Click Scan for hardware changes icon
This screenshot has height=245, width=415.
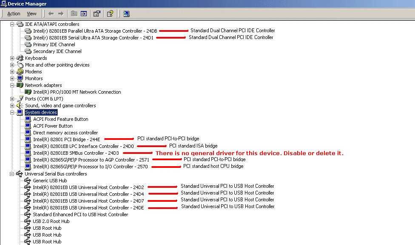(x=126, y=14)
